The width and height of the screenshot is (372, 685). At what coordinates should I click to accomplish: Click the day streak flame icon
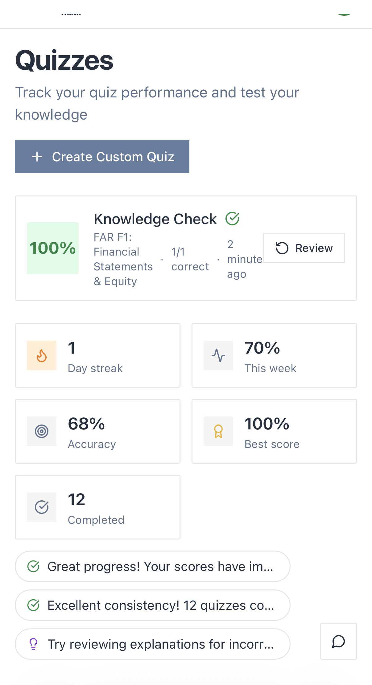tap(42, 355)
